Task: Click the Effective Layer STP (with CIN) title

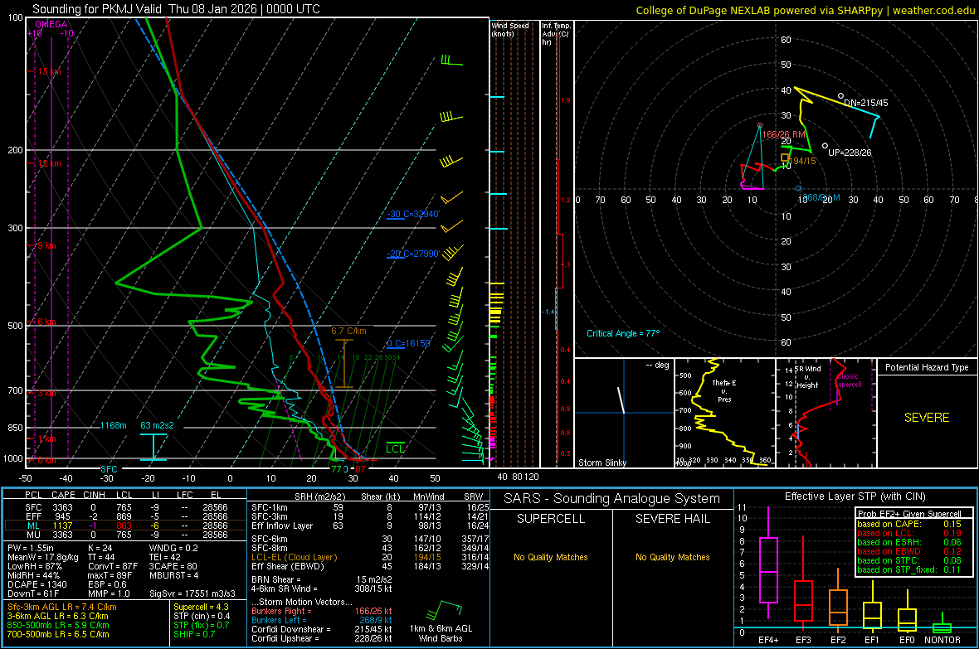Action: (x=855, y=496)
